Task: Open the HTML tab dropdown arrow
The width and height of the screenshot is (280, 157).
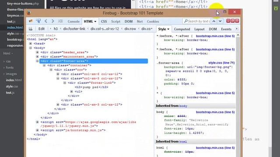Action: [95, 21]
